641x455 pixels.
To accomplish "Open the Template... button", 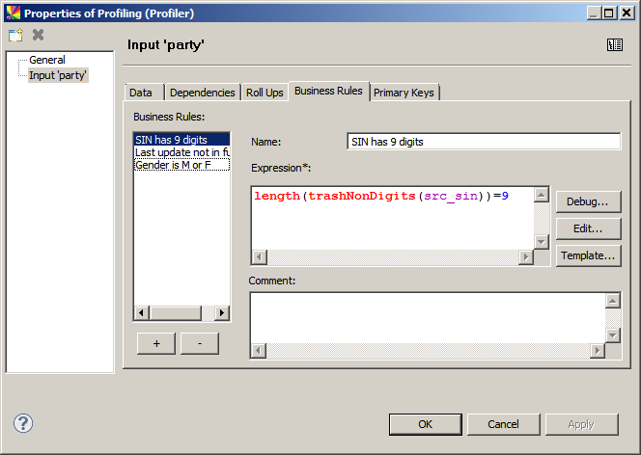I will tap(587, 255).
